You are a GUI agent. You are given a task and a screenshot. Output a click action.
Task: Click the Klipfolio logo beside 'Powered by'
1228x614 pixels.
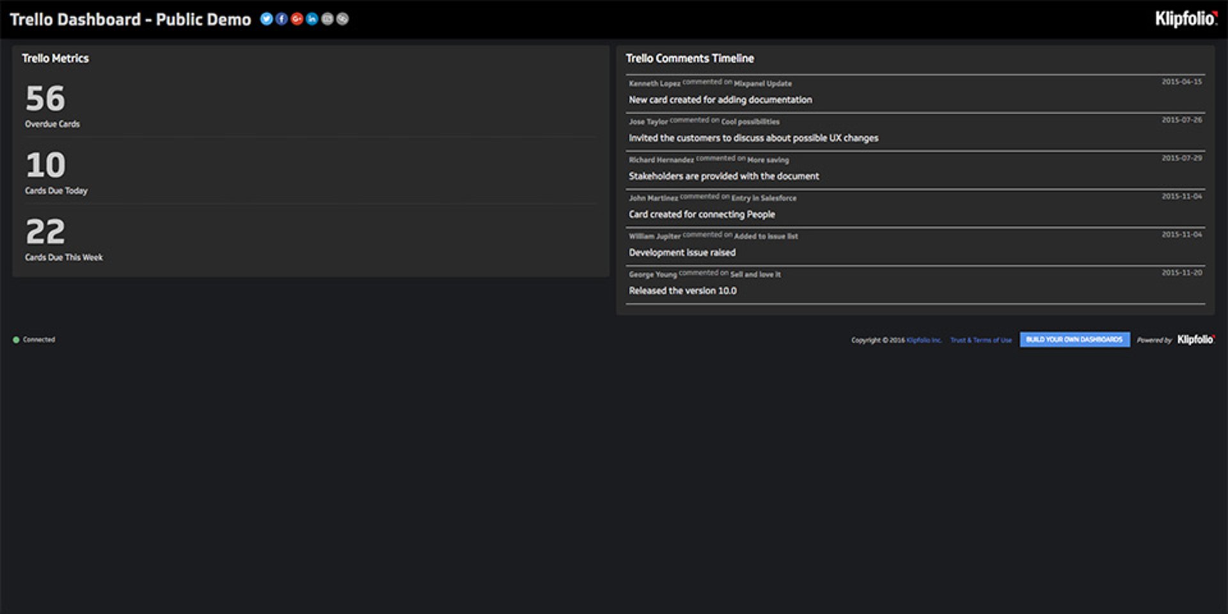[1195, 340]
